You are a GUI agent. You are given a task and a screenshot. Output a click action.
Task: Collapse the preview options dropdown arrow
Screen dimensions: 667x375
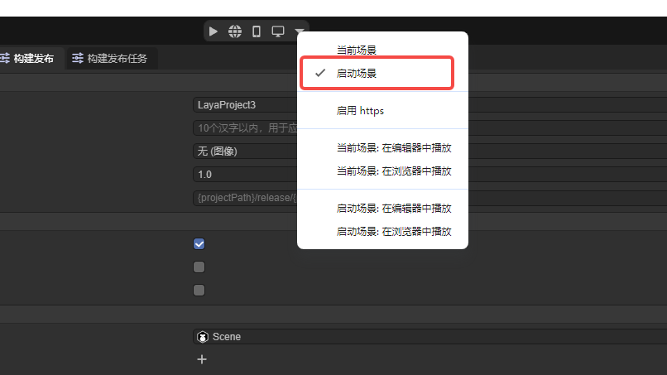(299, 31)
